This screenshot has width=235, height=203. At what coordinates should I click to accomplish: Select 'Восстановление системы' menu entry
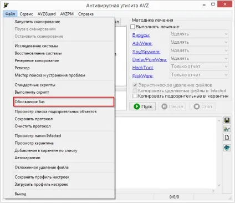click(64, 53)
